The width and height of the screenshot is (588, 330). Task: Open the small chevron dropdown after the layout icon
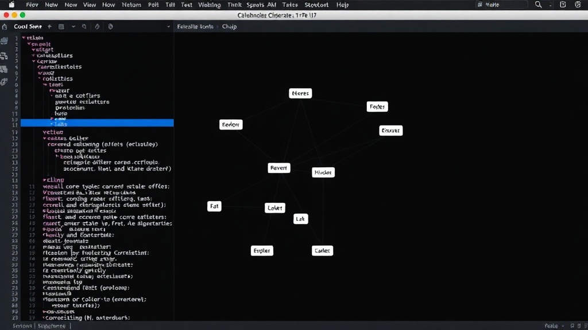(x=73, y=26)
